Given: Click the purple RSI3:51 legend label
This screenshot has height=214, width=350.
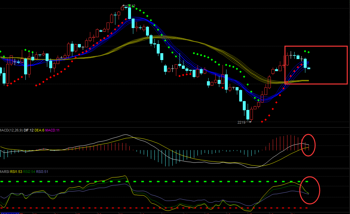Looking at the screenshot, I should click(42, 171).
